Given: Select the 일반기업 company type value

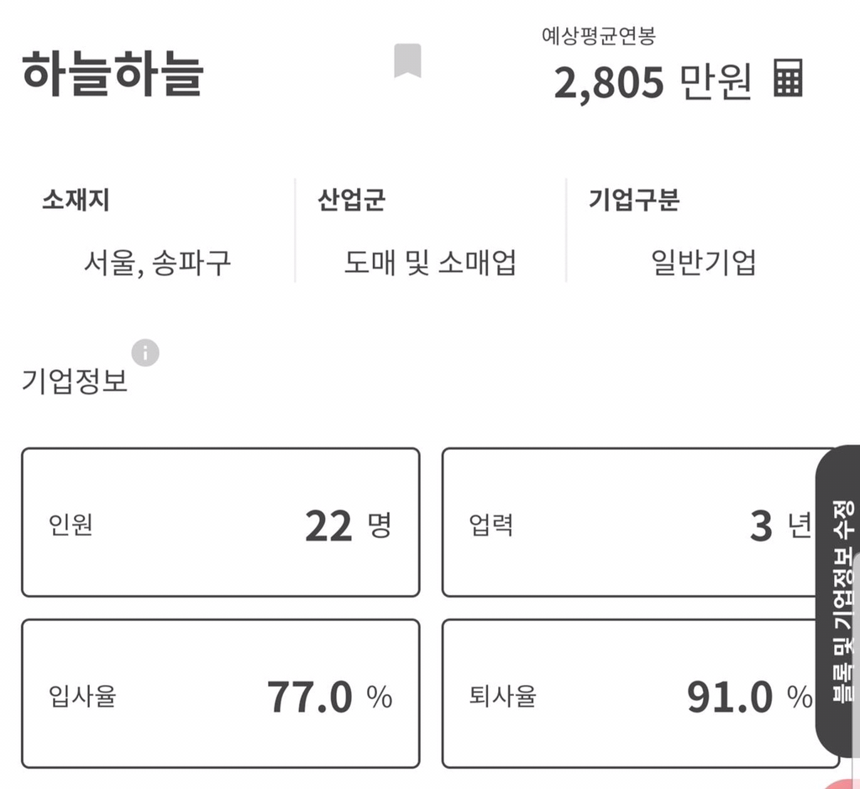Looking at the screenshot, I should point(705,263).
